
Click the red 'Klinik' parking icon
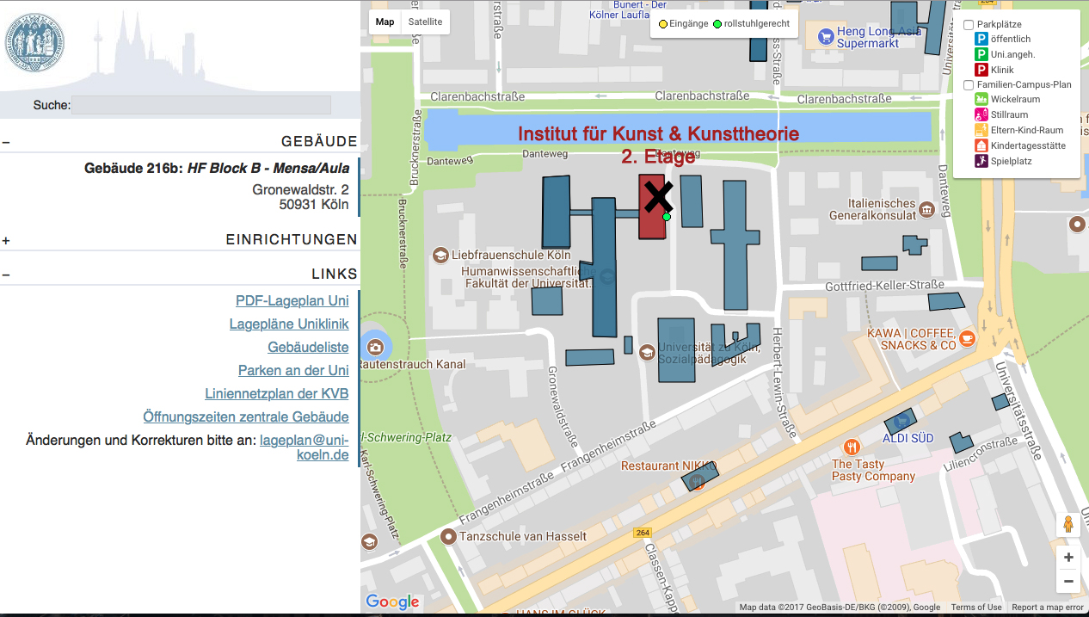click(x=981, y=70)
